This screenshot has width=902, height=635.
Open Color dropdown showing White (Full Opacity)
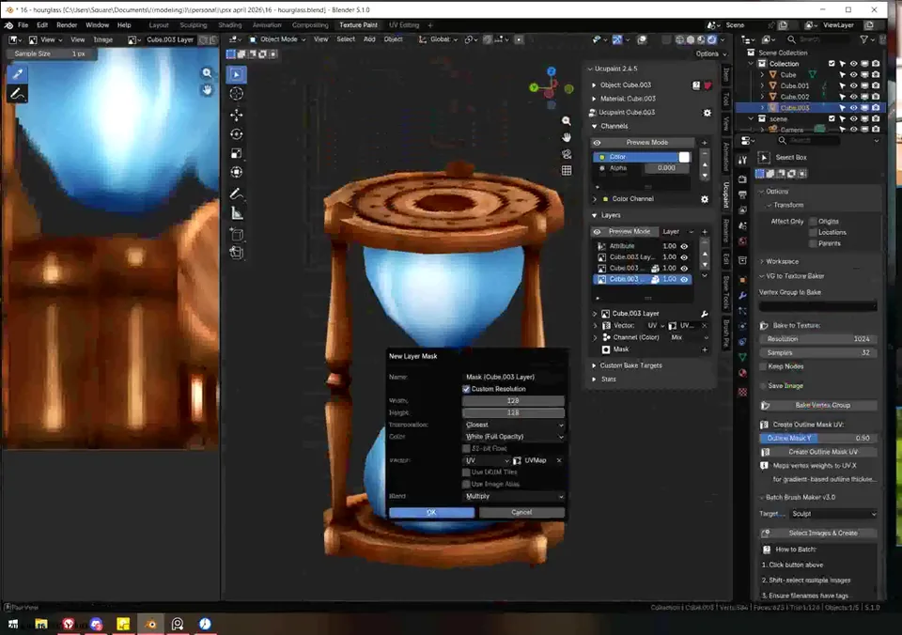pyautogui.click(x=513, y=437)
